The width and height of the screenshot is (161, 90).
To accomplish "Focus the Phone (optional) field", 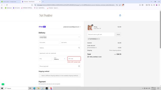I will click(60, 66).
